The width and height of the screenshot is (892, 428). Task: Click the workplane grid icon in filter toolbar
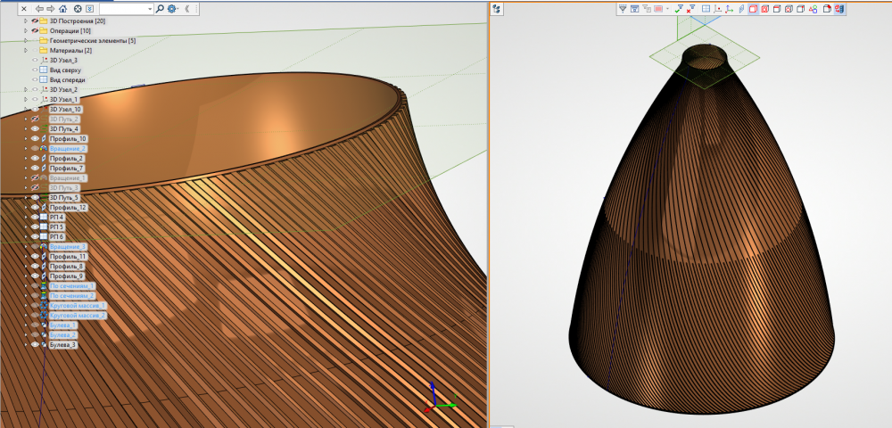coord(706,9)
